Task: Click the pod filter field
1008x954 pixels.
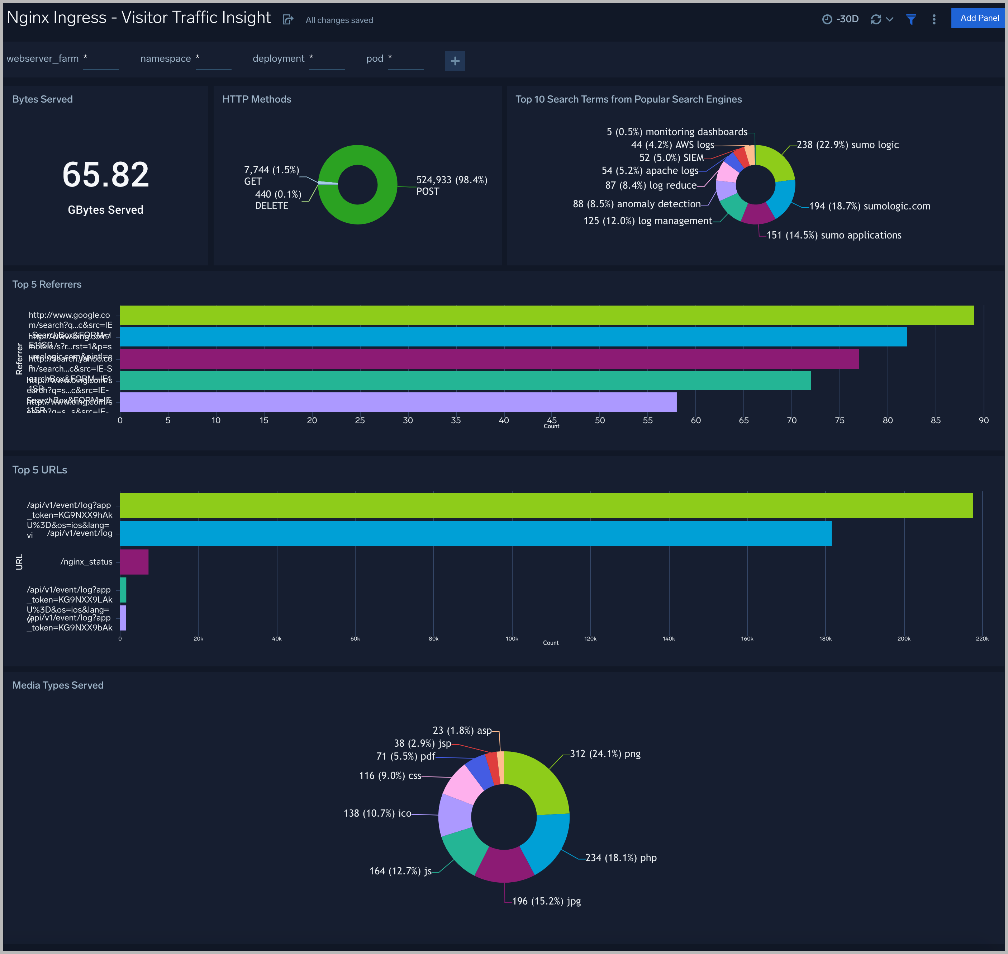Action: (x=406, y=62)
